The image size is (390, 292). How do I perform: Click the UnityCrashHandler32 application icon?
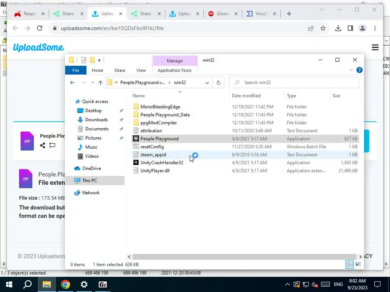(x=136, y=163)
